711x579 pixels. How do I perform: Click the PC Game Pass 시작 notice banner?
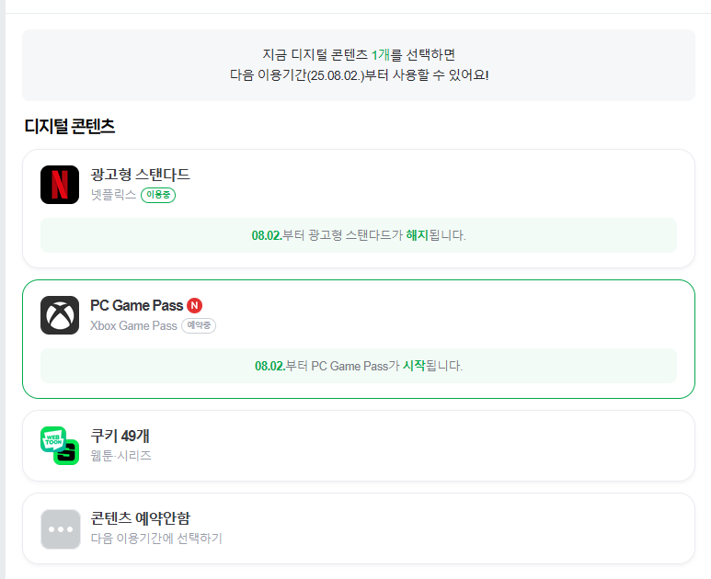click(x=359, y=366)
